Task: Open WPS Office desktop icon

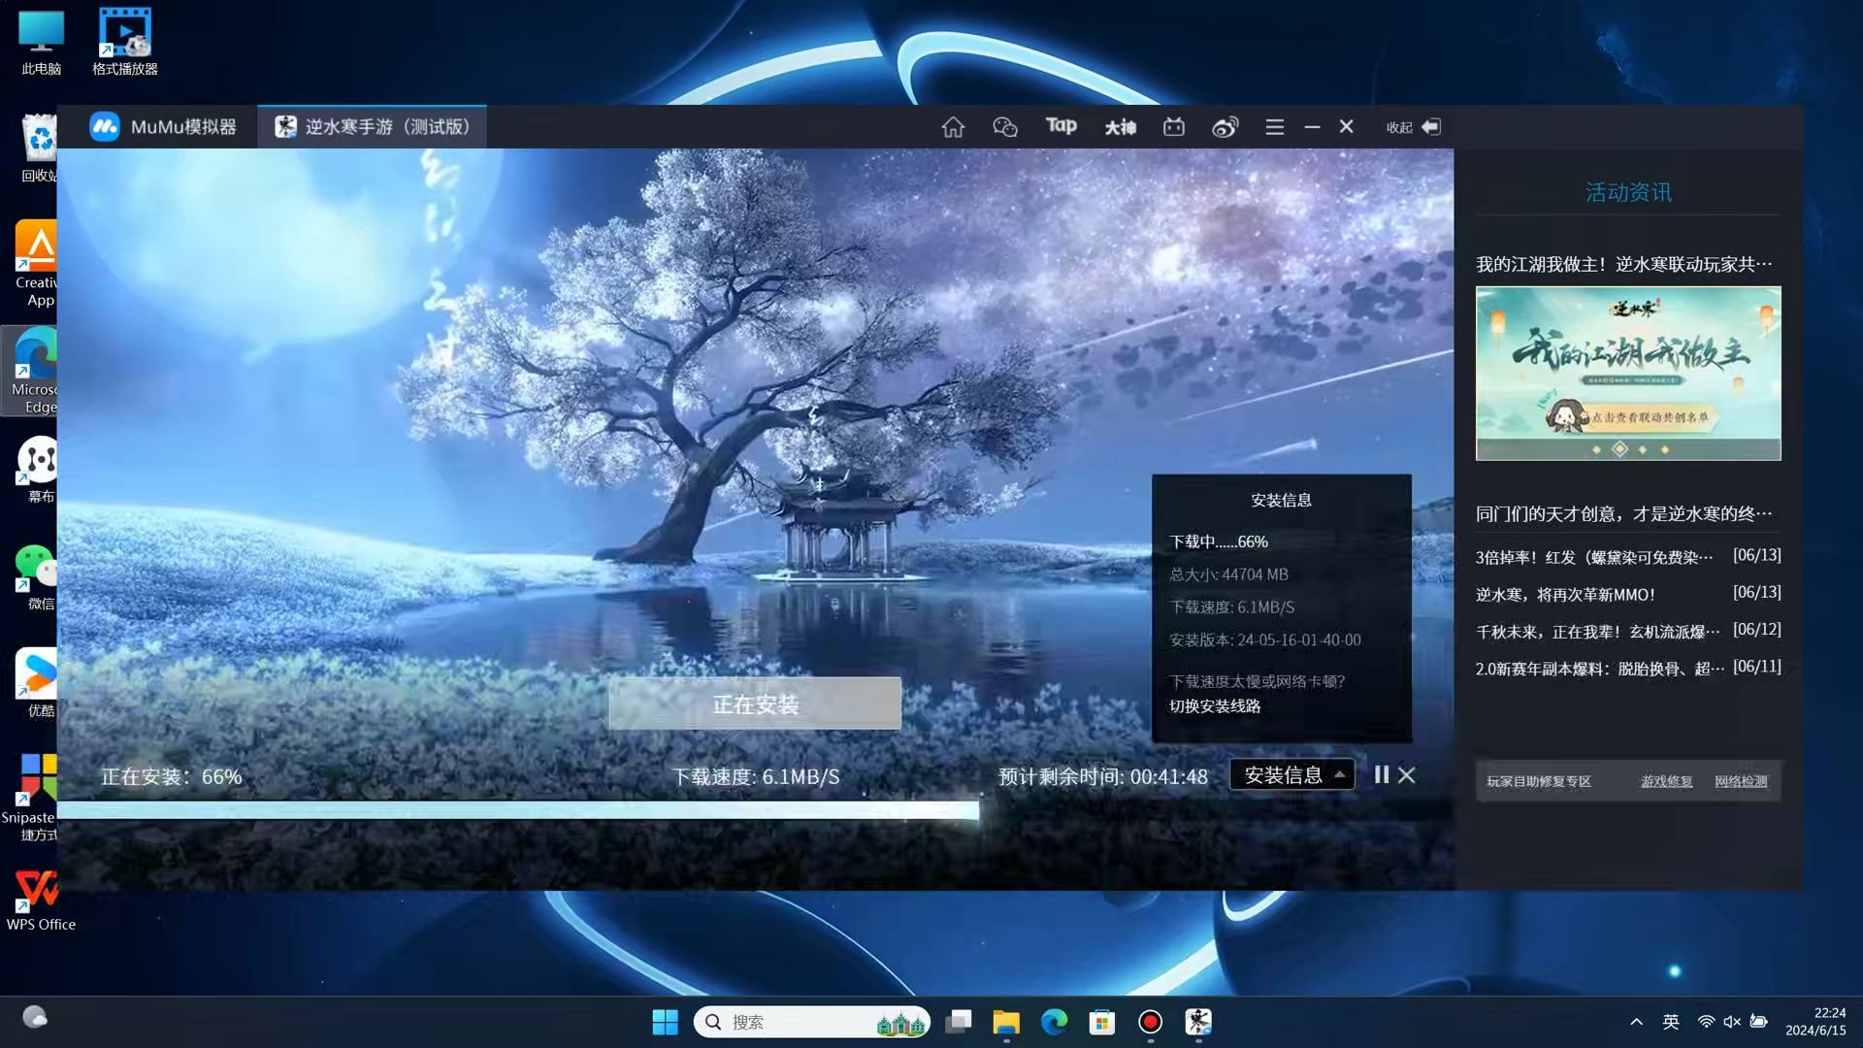Action: click(41, 899)
